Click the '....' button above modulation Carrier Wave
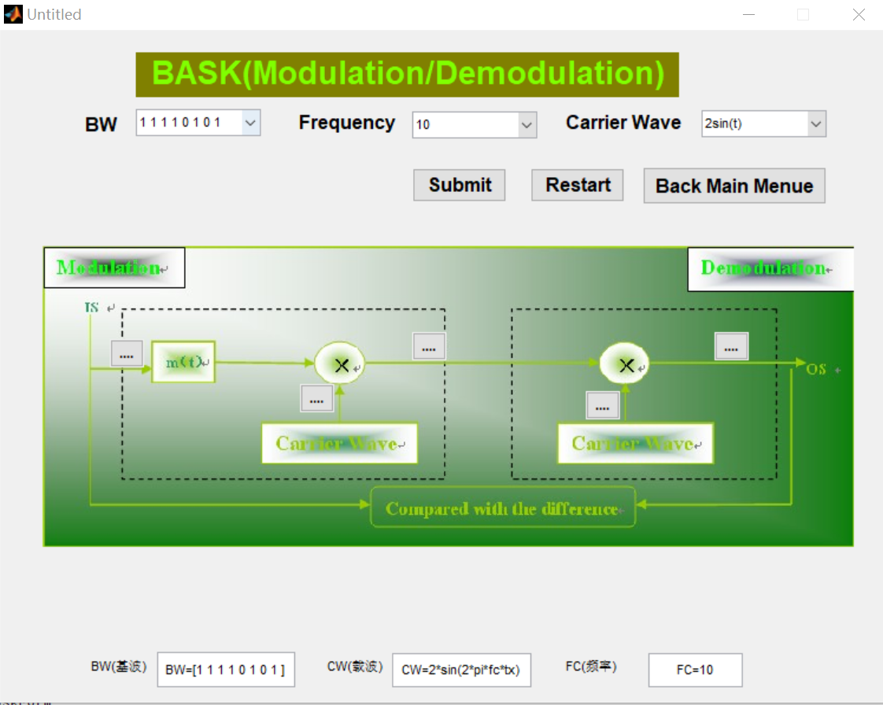This screenshot has width=883, height=705. point(316,399)
